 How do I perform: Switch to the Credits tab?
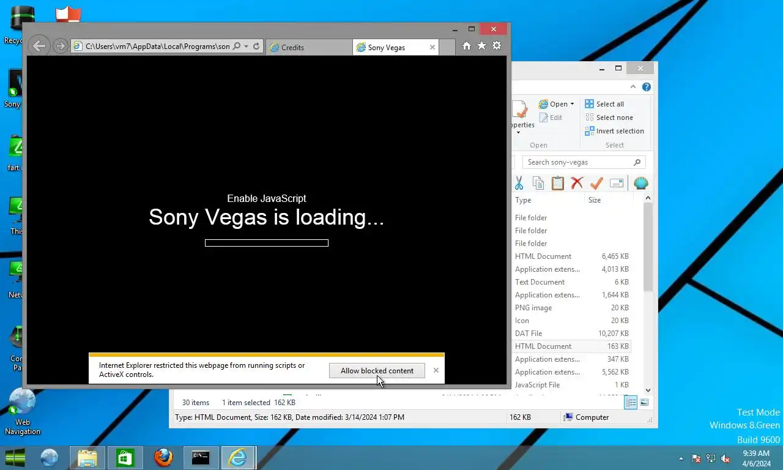point(309,47)
